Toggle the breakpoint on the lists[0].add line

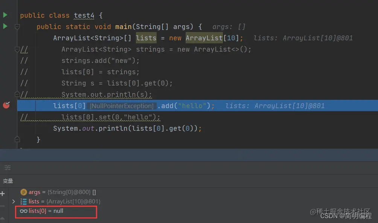click(6, 105)
